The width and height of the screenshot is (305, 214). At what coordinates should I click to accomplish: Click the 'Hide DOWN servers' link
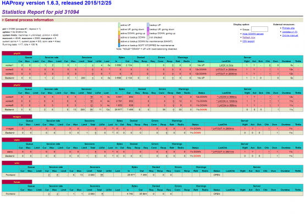253,34
